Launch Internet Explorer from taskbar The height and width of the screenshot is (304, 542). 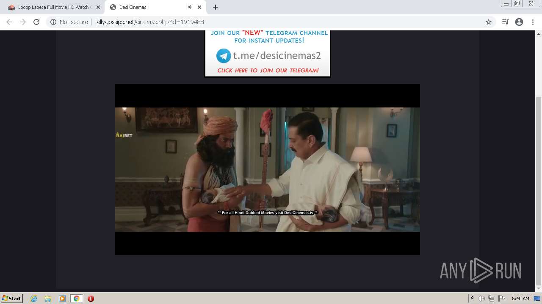[x=34, y=299]
